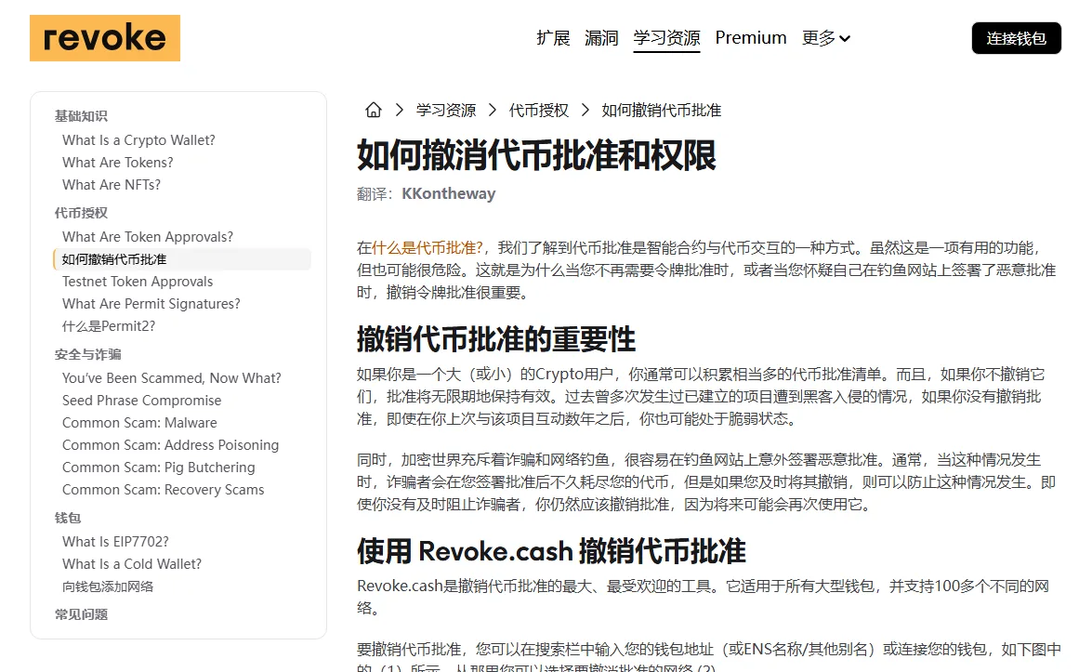This screenshot has width=1092, height=672.
Task: Click heading 使用 Revoke.cash 撤销代币批准
Action: (x=551, y=551)
